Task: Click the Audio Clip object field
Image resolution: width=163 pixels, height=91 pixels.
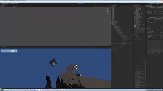Action: pos(158,18)
